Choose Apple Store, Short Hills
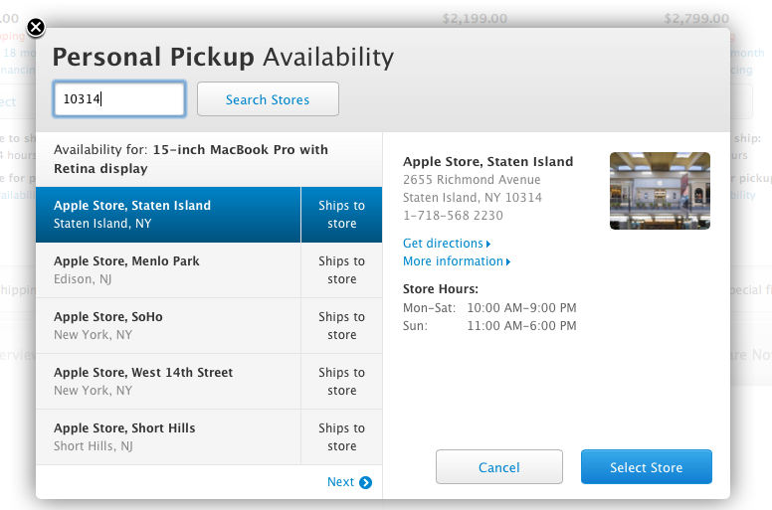 click(168, 437)
